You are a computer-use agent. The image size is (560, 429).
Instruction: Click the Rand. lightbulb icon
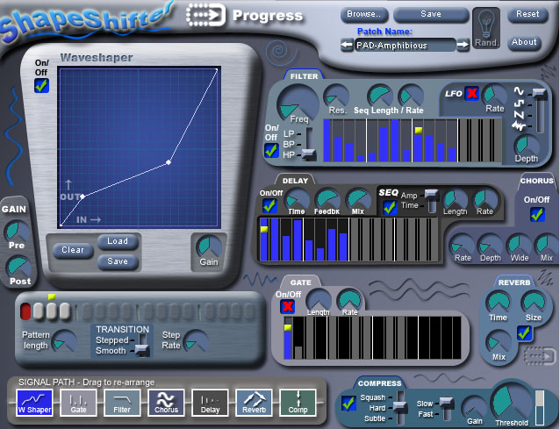(486, 28)
